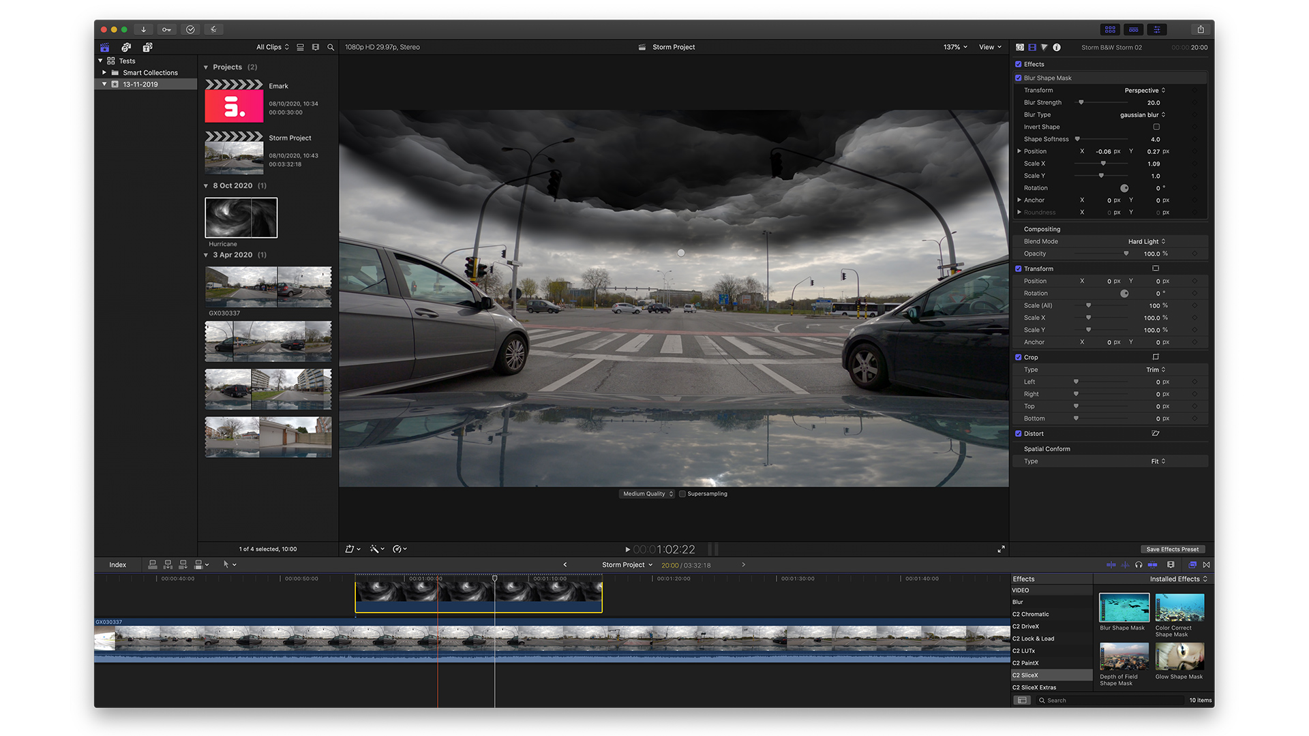Image resolution: width=1309 pixels, height=736 pixels.
Task: Open the titles and generators sidebar
Action: (x=147, y=47)
